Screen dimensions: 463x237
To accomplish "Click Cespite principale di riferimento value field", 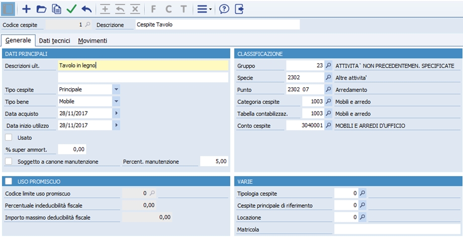I will pos(346,205).
